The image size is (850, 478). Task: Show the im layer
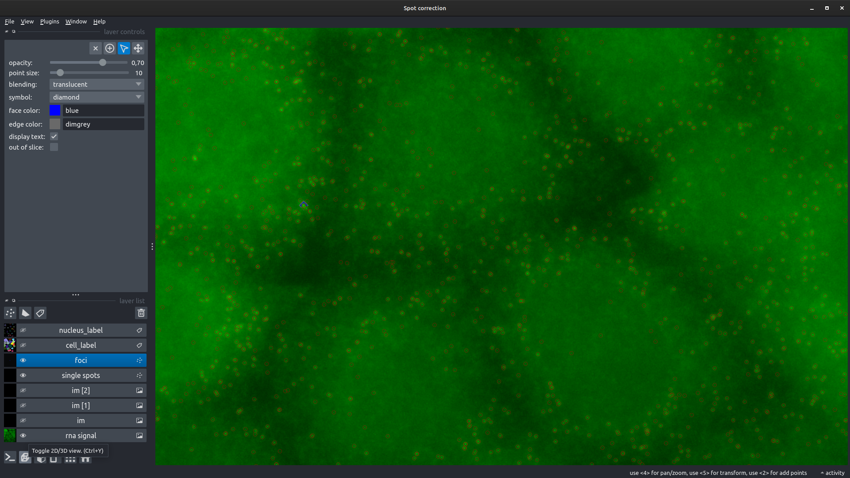(23, 421)
